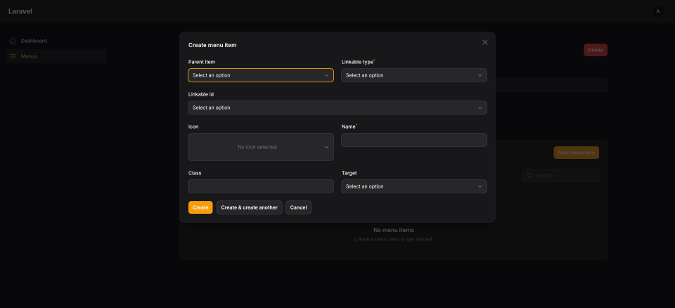The image size is (675, 308).
Task: Open the Icon picker field
Action: (260, 147)
